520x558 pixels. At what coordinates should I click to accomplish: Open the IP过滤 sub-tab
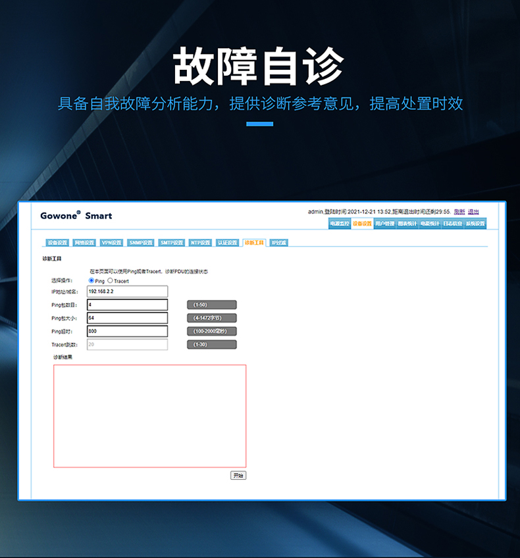click(x=279, y=243)
